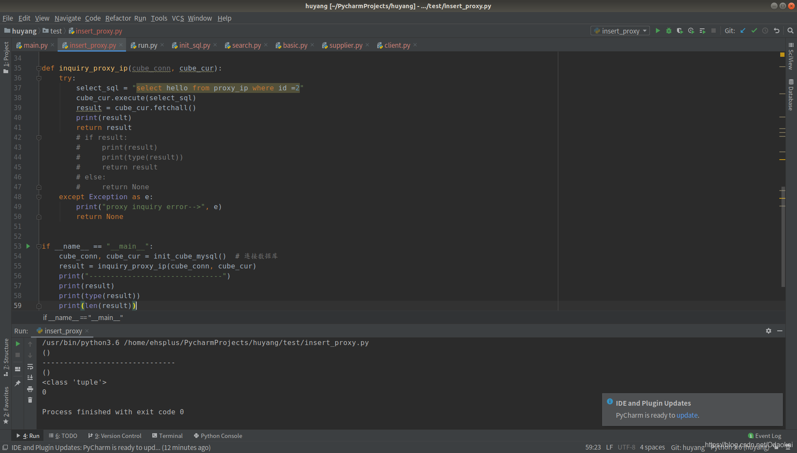Screen dimensions: 797x453
Task: Click the Run panel stop square
Action: [x=18, y=355]
